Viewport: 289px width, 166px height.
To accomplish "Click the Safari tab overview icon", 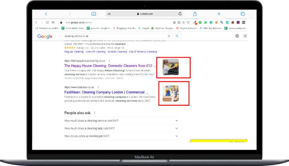I will point(242,14).
